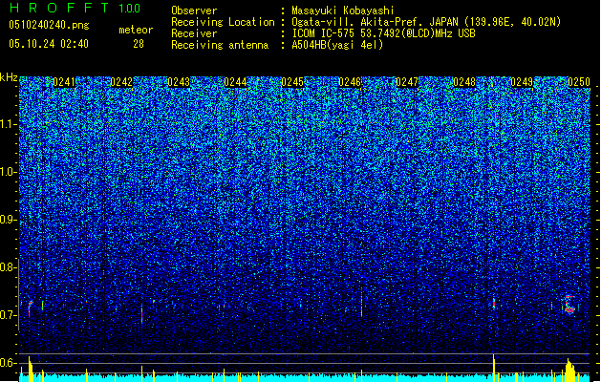Click the 1.1 kHz axis label
Viewport: 601px width, 382px height.
[x=9, y=124]
